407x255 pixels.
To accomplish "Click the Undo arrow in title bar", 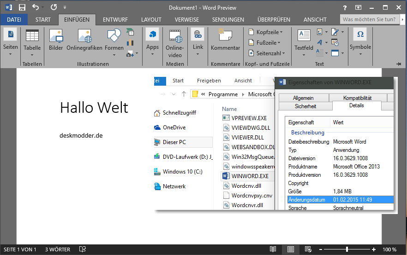I will pos(36,8).
